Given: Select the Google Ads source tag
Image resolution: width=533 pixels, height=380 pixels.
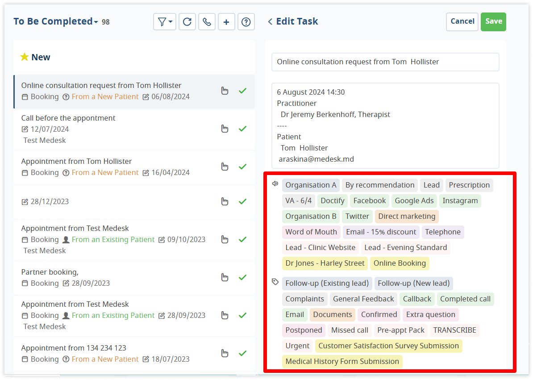Looking at the screenshot, I should (414, 201).
